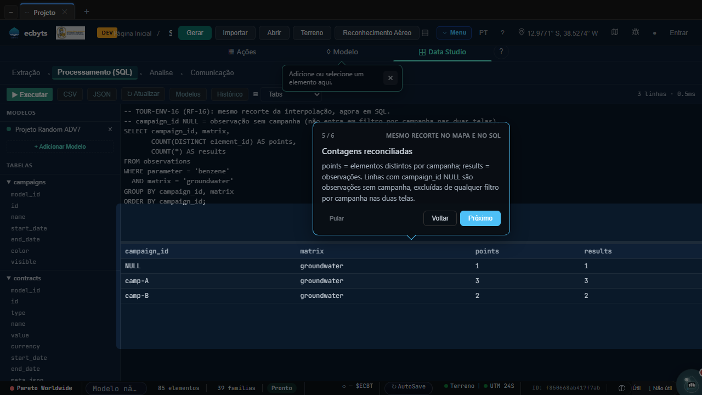702x395 pixels.
Task: Run query with Executar button
Action: point(30,94)
